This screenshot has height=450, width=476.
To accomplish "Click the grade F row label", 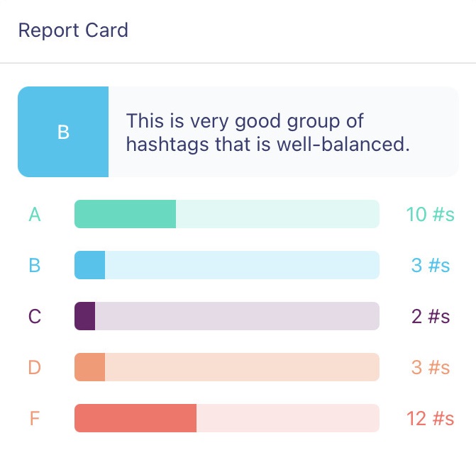I will click(35, 418).
